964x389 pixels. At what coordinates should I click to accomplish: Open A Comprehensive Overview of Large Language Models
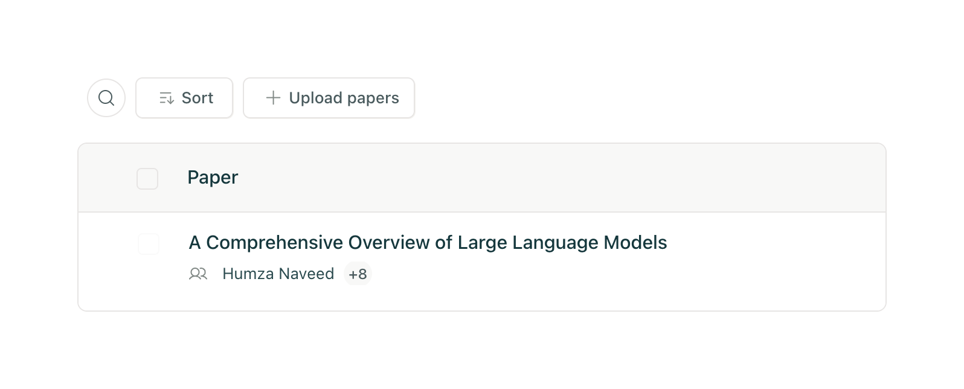pos(428,243)
